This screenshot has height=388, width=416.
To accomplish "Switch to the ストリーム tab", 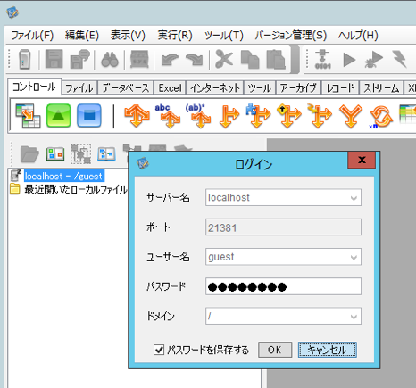I will [381, 88].
